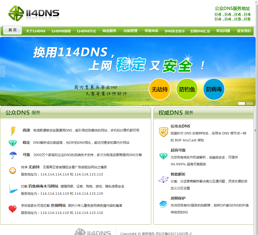Open the 举报申诉 navigation link
Viewport: 258px width, 235px height.
pyautogui.click(x=151, y=31)
